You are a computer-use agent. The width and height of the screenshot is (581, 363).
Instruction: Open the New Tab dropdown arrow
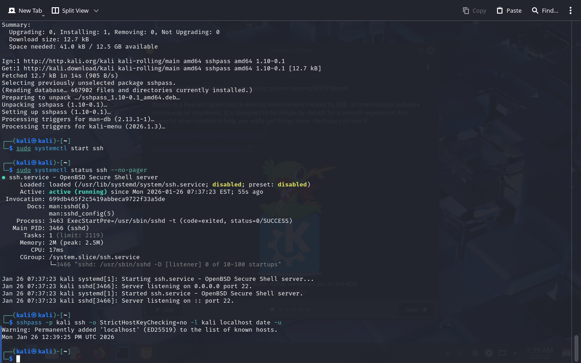[43, 15]
